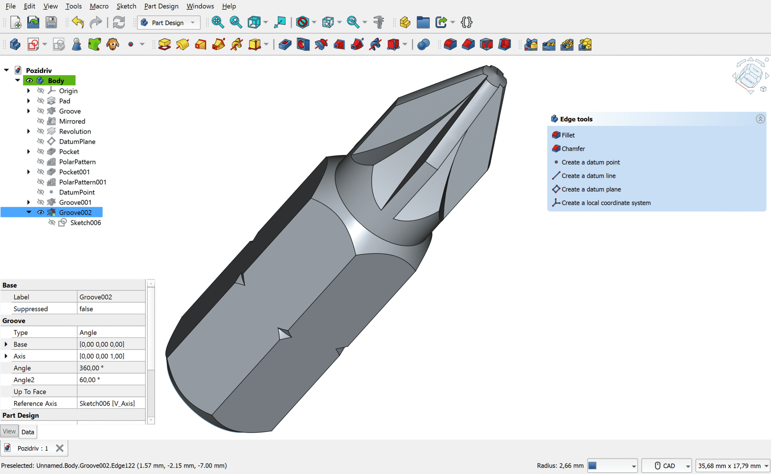Open the Hole tool
Image resolution: width=771 pixels, height=474 pixels.
302,44
